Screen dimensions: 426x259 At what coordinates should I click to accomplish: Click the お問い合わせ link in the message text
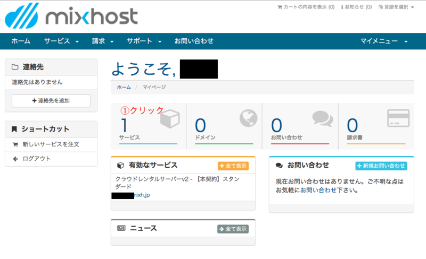pyautogui.click(x=318, y=190)
